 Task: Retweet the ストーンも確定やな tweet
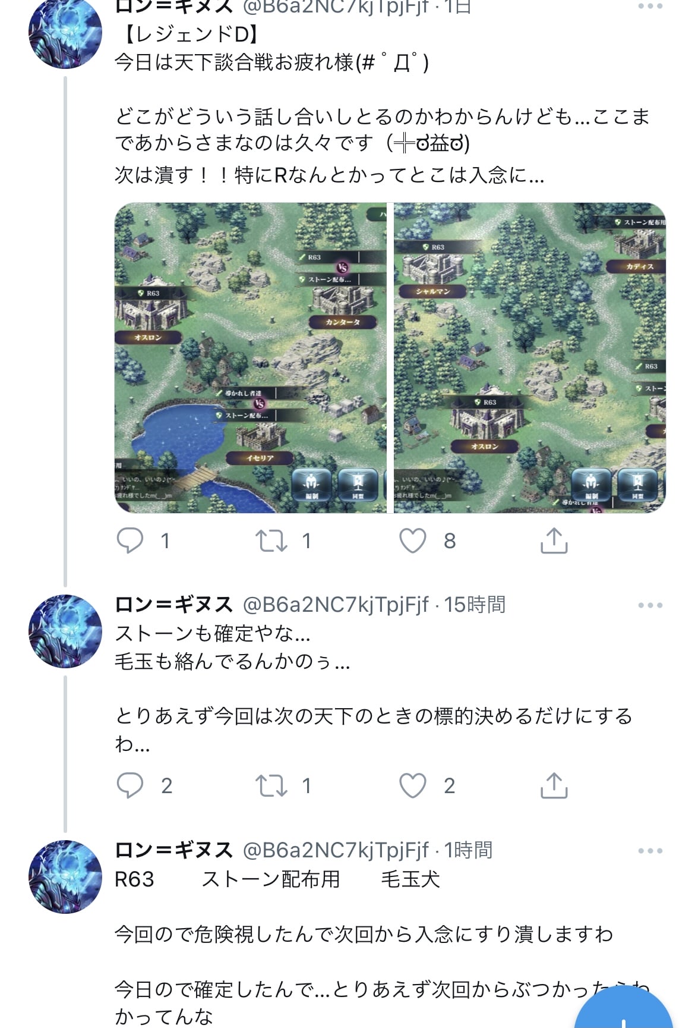[x=271, y=785]
